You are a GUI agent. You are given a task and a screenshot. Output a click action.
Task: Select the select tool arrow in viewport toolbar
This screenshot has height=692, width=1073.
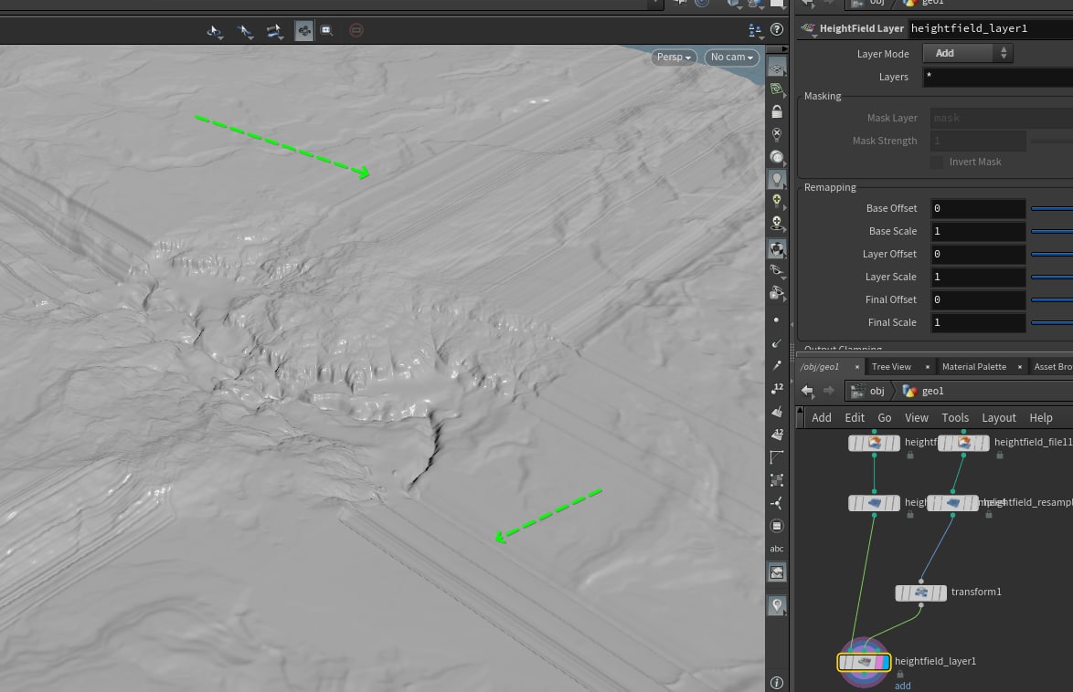(214, 31)
